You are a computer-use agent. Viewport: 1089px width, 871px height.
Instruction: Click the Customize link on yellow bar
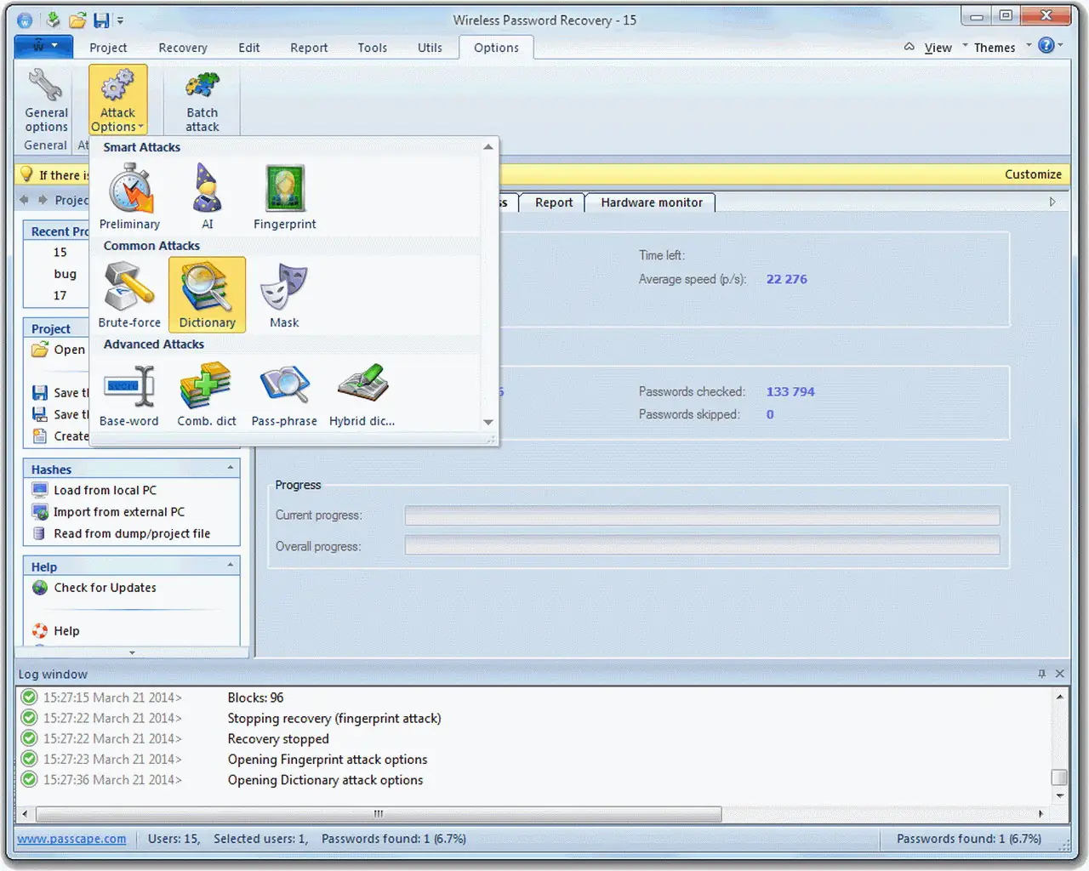click(x=1033, y=174)
